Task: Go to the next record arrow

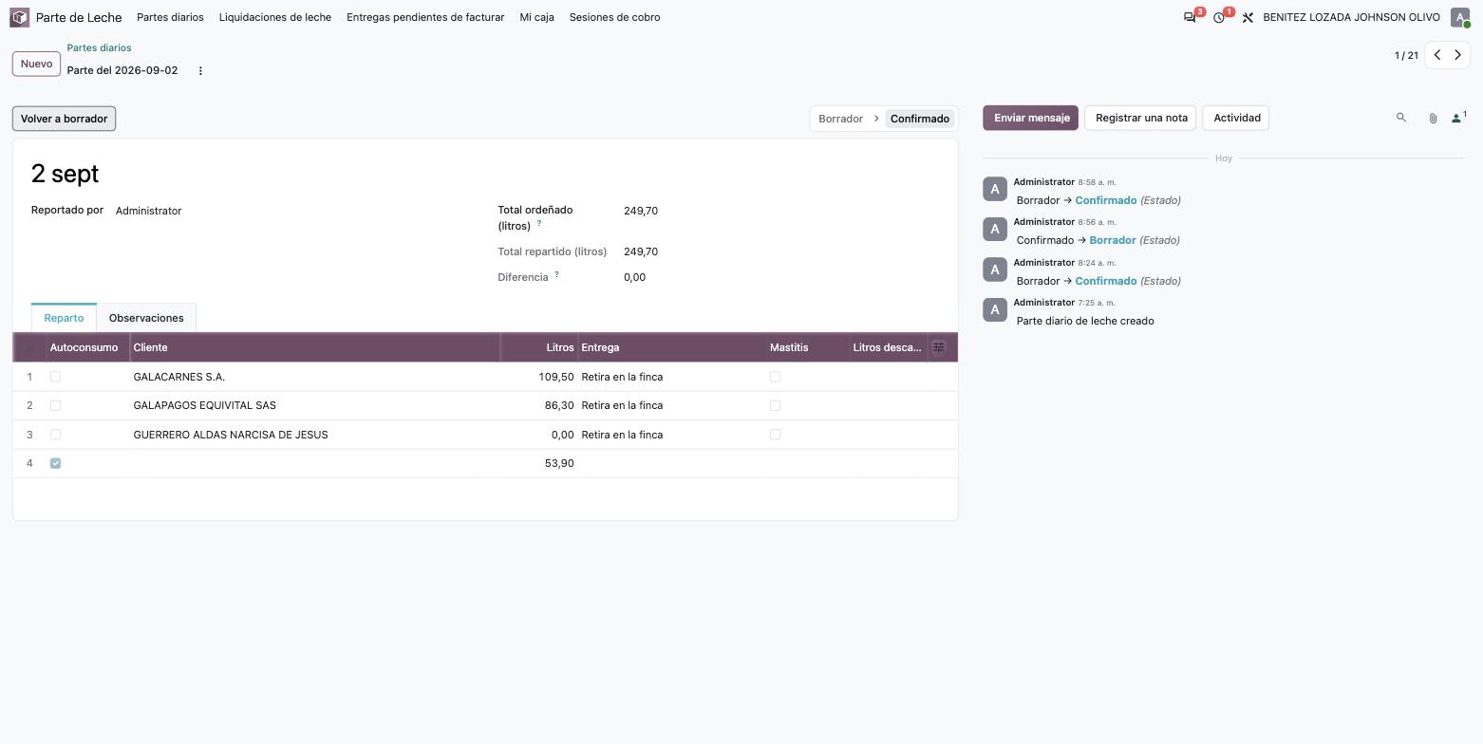Action: (1458, 55)
